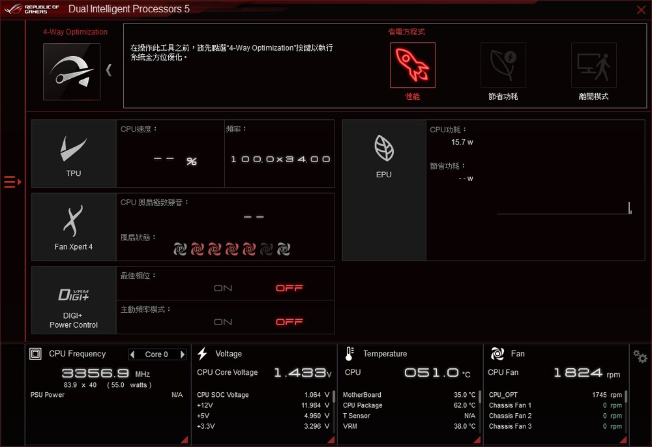Click the leftmost gray fan status icon
This screenshot has height=447, width=652.
[180, 250]
